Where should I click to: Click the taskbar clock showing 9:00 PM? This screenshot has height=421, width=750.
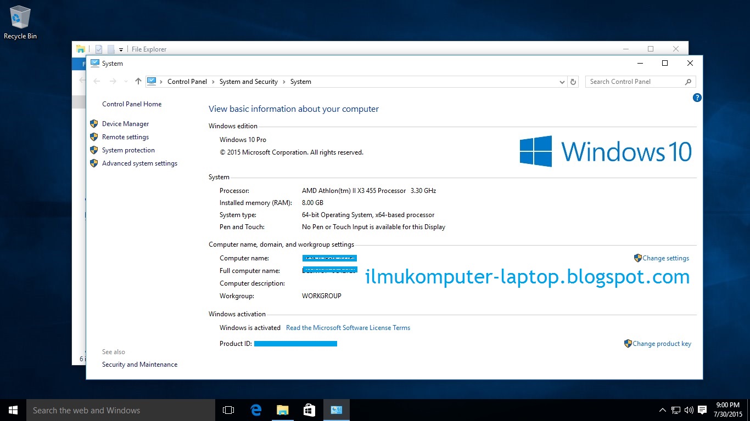point(728,410)
